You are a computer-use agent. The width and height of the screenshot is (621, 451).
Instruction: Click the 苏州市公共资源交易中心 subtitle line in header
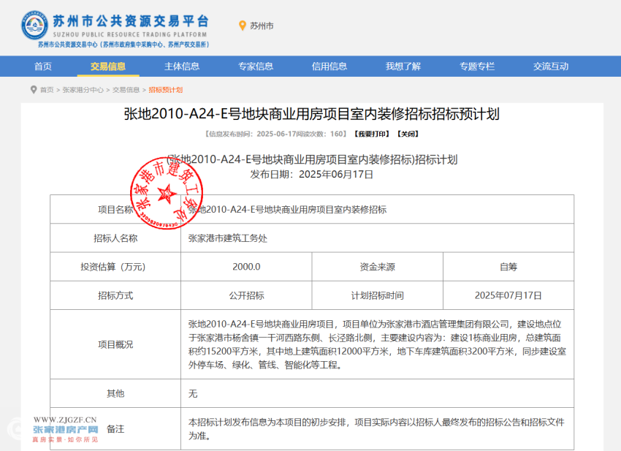(x=123, y=45)
